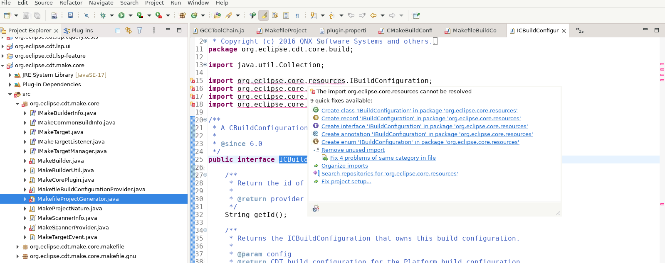This screenshot has width=665, height=263.
Task: Toggle Link with Editor in Project Explorer
Action: (x=129, y=31)
